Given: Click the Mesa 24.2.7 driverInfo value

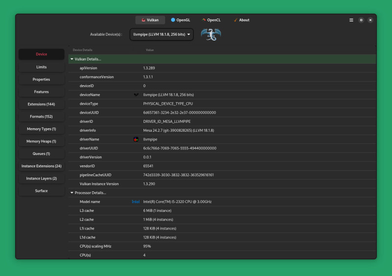Looking at the screenshot, I should point(178,130).
